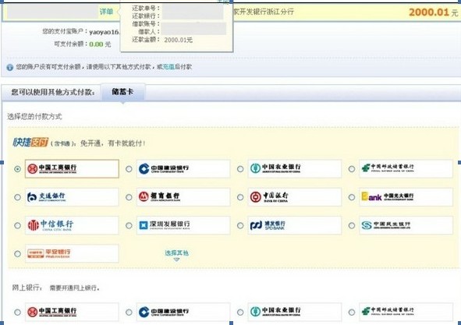This screenshot has width=461, height=325.
Task: Follow the 充值 recharge link
Action: [168, 67]
